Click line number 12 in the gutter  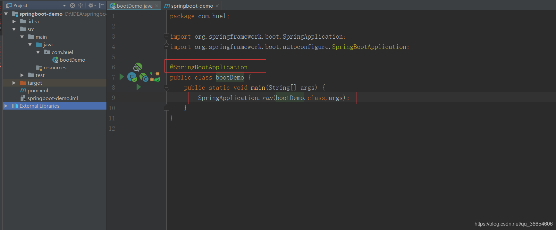click(x=112, y=128)
